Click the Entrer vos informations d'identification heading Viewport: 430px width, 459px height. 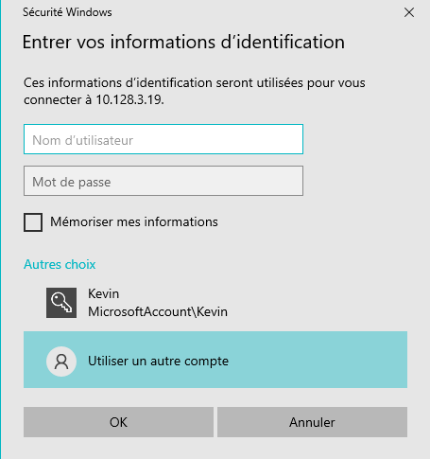pyautogui.click(x=183, y=42)
